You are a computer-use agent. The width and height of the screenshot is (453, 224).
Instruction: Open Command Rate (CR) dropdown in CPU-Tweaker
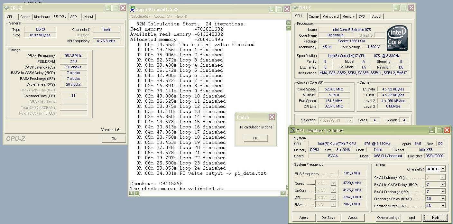pos(443,206)
